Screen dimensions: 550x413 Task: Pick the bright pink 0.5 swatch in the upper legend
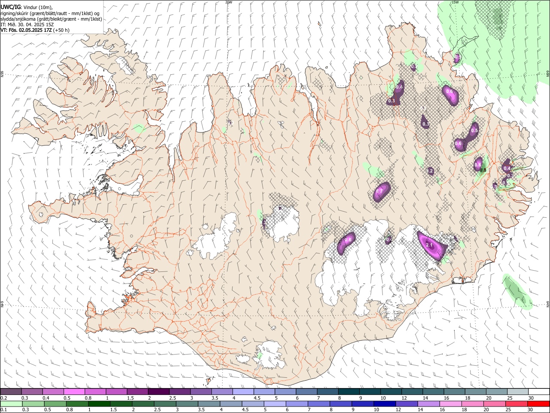point(74,392)
